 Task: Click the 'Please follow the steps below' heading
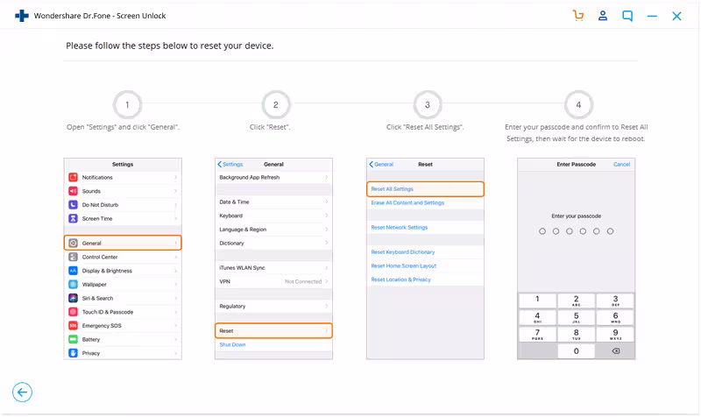coord(170,46)
